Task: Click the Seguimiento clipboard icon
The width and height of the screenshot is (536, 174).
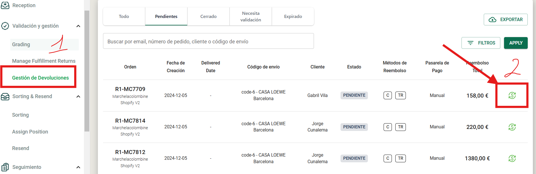Action: click(x=5, y=167)
